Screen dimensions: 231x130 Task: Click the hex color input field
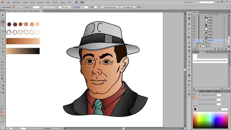click(x=224, y=109)
